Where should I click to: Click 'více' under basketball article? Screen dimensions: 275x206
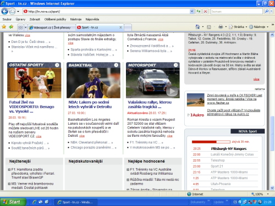click(x=82, y=136)
